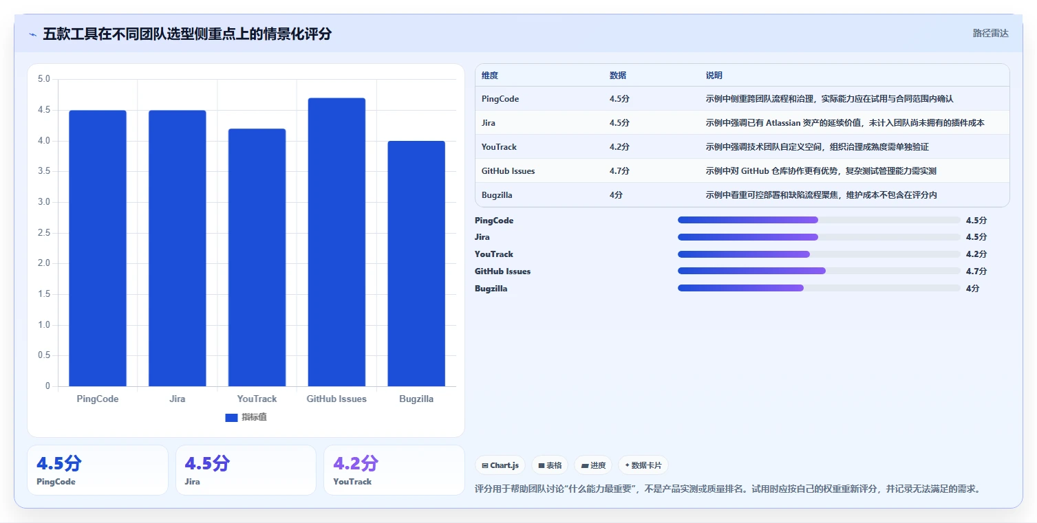Click the YouTrack x-axis label
Screen dimensions: 1037x523
[x=257, y=399]
